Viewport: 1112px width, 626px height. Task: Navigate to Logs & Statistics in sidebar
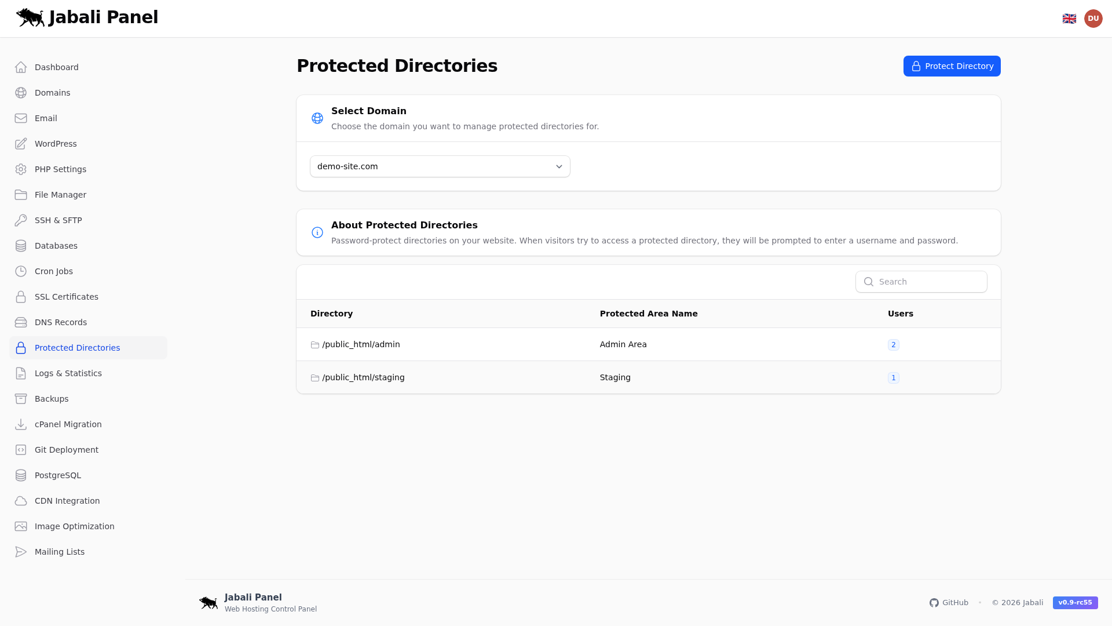pyautogui.click(x=68, y=373)
